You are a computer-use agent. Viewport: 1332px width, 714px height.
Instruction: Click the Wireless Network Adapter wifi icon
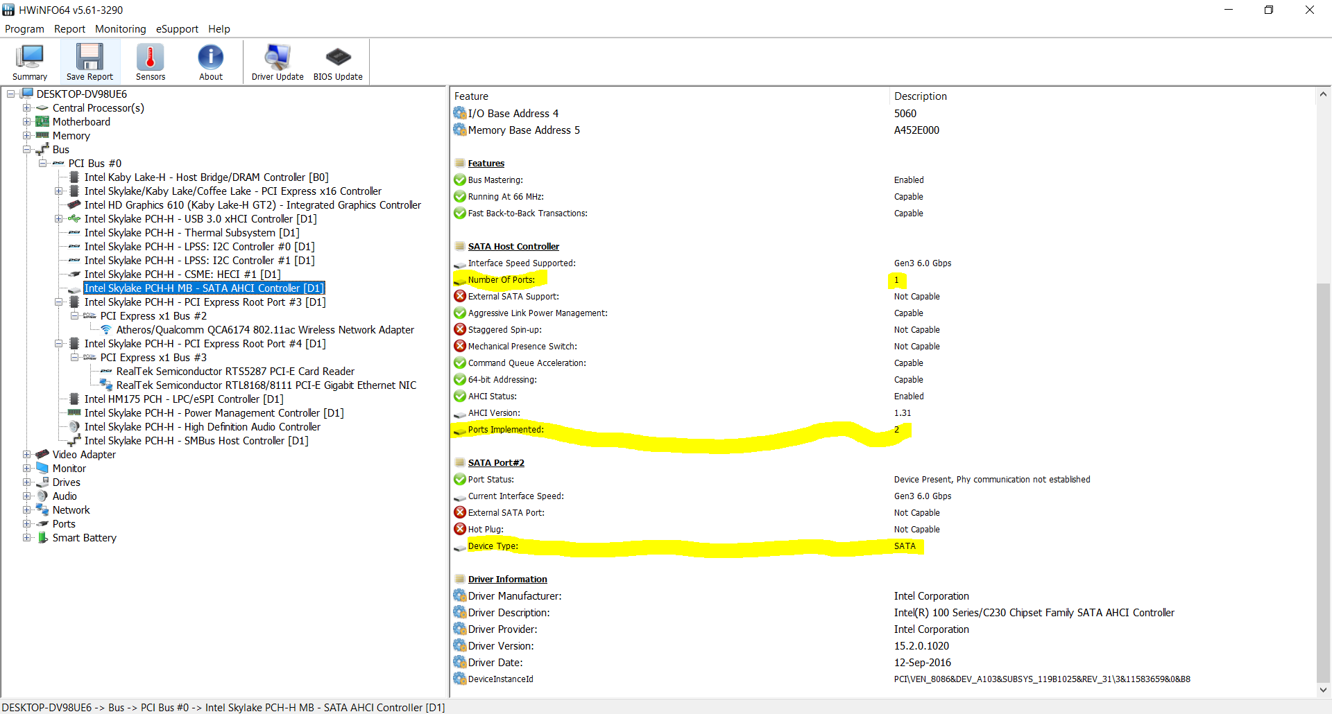pyautogui.click(x=106, y=329)
